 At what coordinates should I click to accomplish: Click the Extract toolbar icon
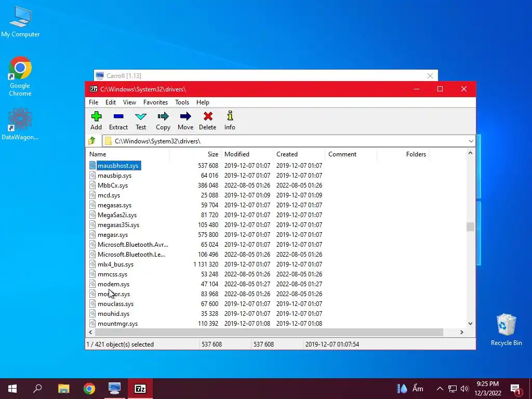(x=118, y=121)
